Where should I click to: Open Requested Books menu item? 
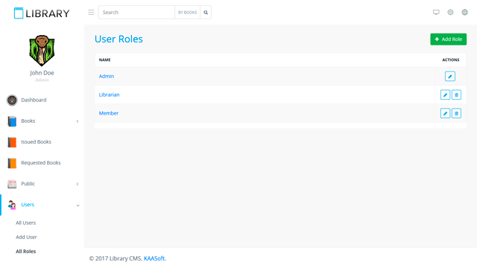[x=41, y=163]
